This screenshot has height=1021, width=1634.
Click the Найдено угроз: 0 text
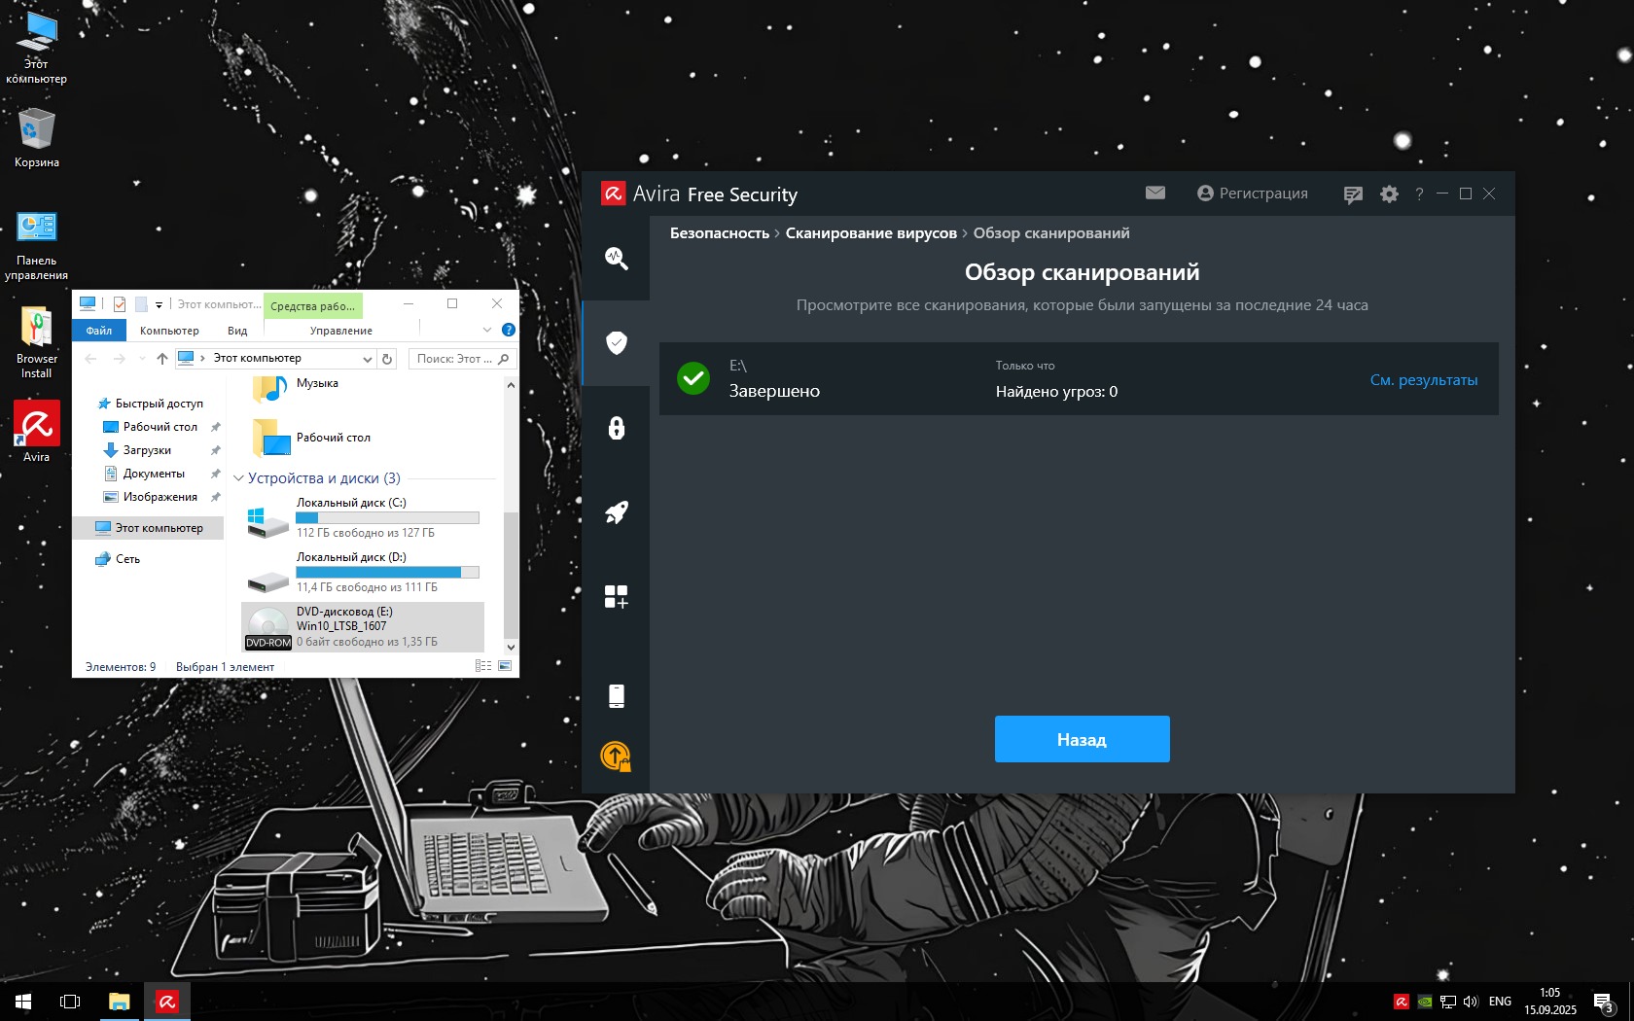tap(1056, 392)
